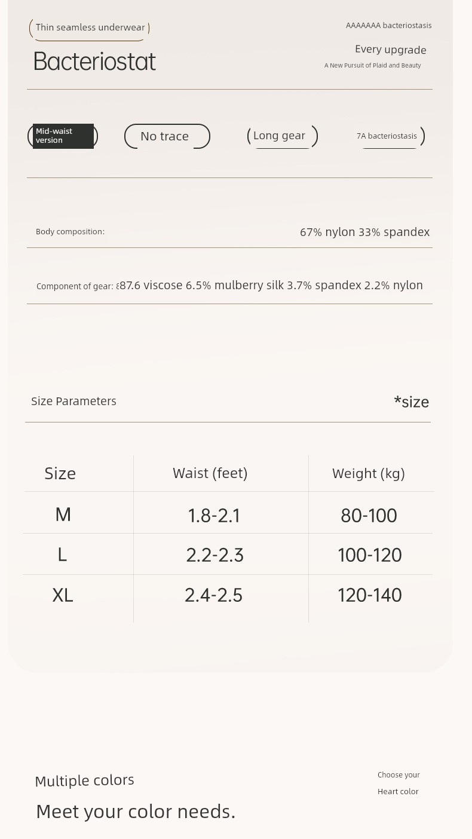Screen dimensions: 472x839
Task: Click the "Size Parameters" section title
Action: pyautogui.click(x=73, y=401)
